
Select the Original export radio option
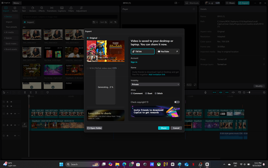pos(88,38)
